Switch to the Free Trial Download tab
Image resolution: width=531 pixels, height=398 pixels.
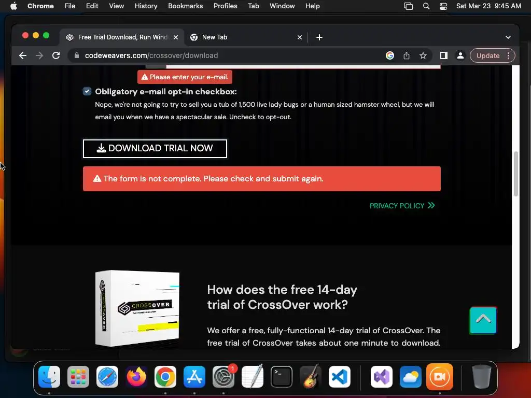[x=122, y=37]
